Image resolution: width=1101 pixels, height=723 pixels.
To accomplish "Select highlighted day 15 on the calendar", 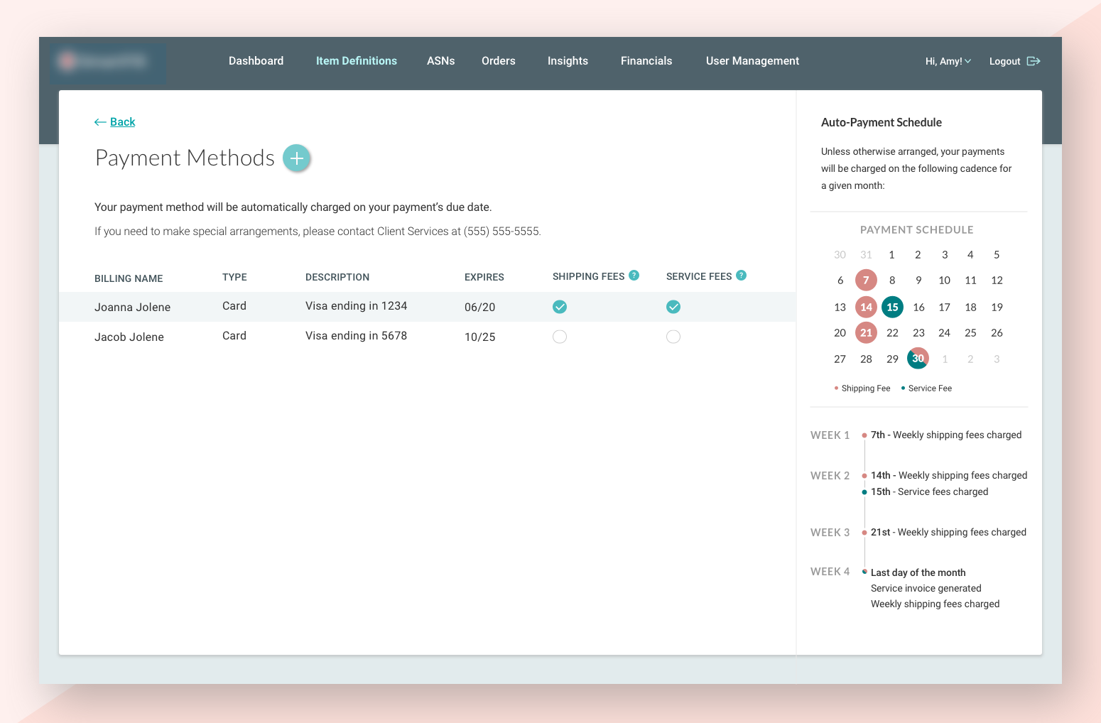I will 892,307.
